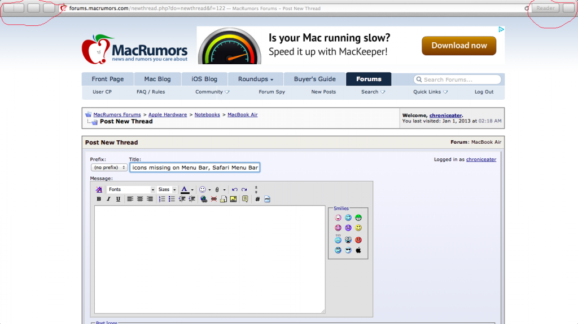Insert the yellow smiling smilie
Screen dimensions: 578x324
coord(358,228)
